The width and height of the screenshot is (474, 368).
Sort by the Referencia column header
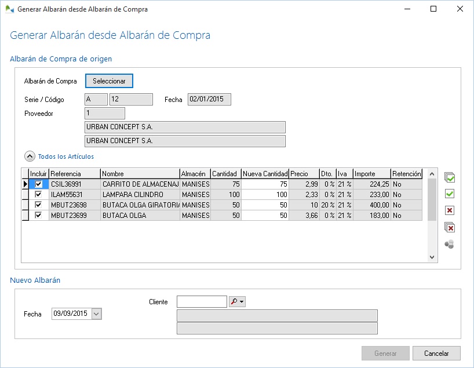[74, 174]
